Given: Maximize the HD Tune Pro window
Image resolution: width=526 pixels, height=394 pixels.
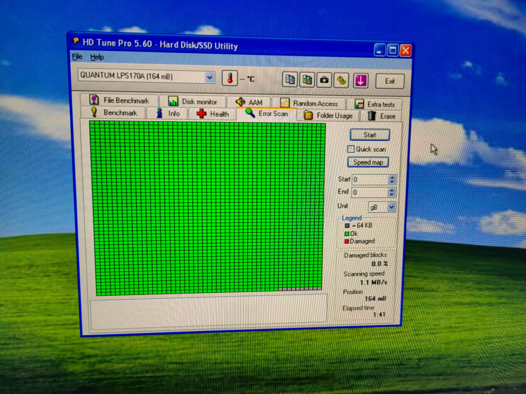Looking at the screenshot, I should (393, 50).
